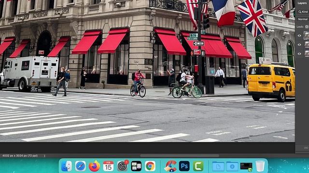Select the Layers panel tab

[302, 3]
